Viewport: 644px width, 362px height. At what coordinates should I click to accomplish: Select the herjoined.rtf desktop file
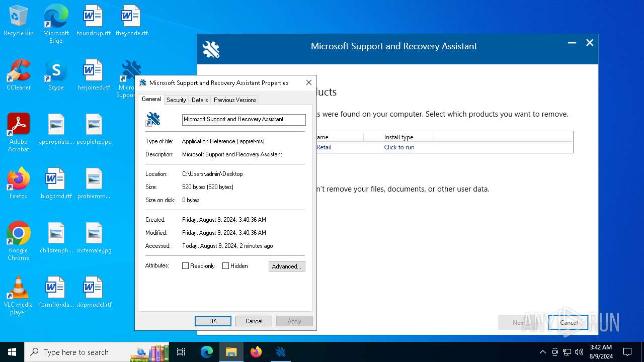pyautogui.click(x=94, y=75)
